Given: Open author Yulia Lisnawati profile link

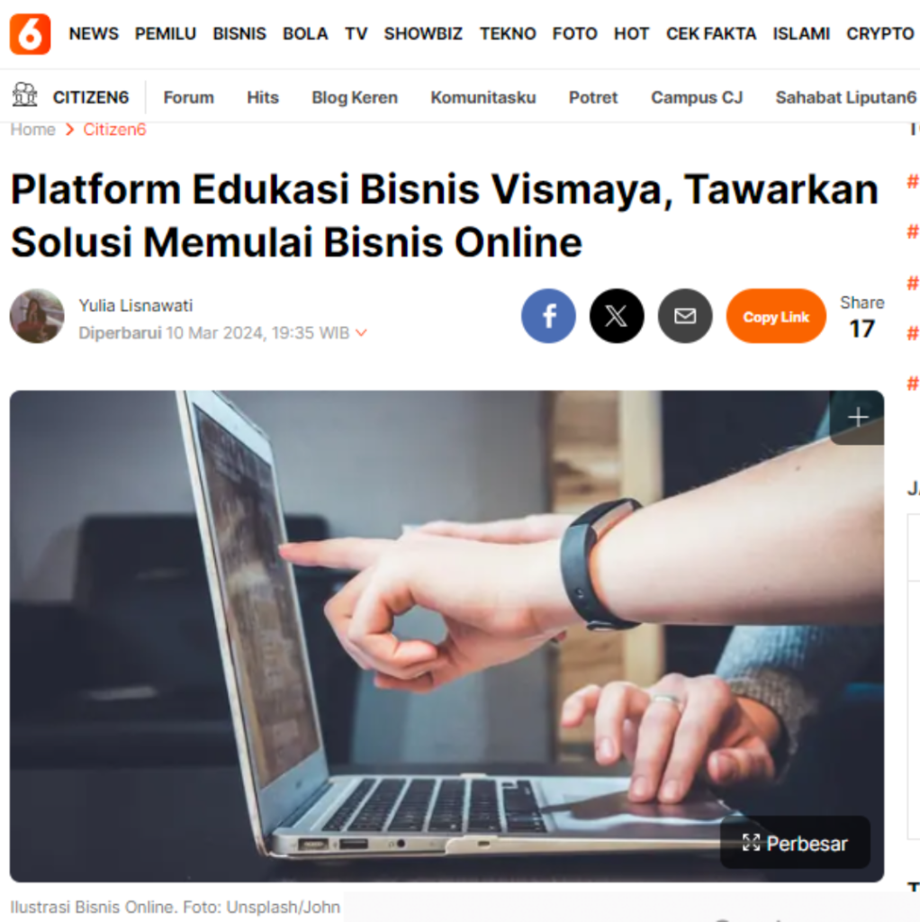Looking at the screenshot, I should pos(136,306).
